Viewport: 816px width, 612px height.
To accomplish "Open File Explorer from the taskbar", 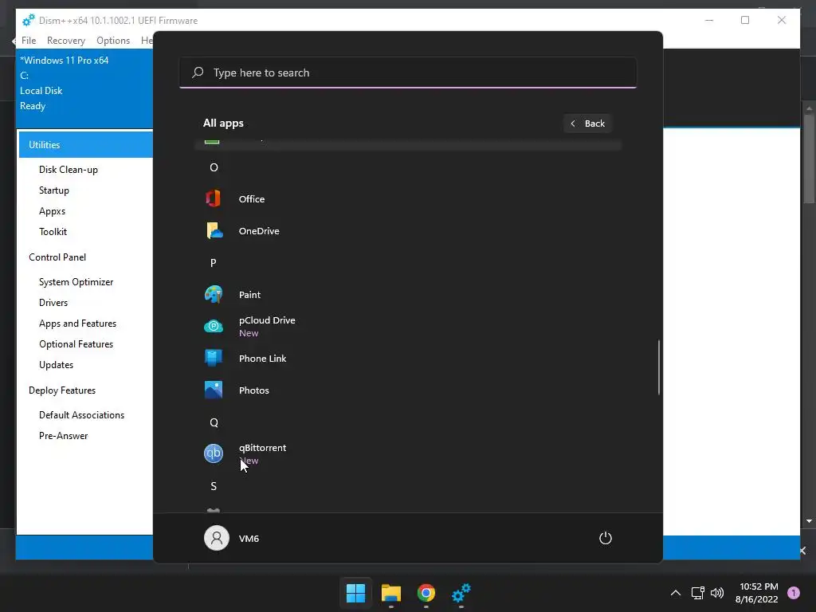I will 390,593.
